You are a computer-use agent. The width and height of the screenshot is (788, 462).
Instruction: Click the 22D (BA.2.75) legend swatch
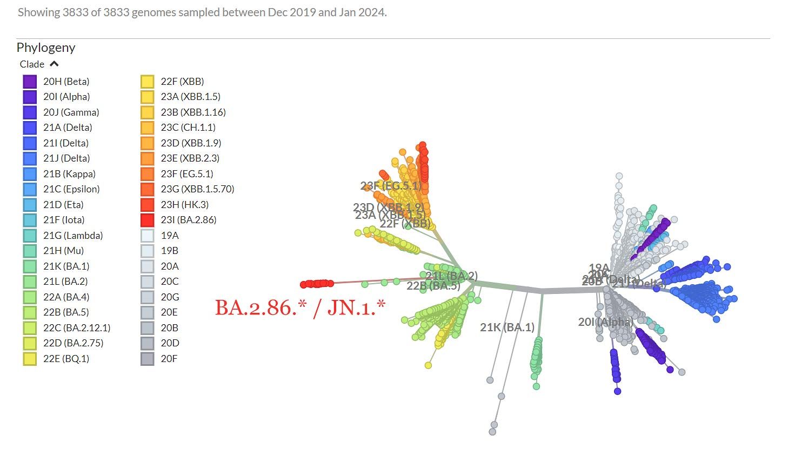(x=30, y=343)
